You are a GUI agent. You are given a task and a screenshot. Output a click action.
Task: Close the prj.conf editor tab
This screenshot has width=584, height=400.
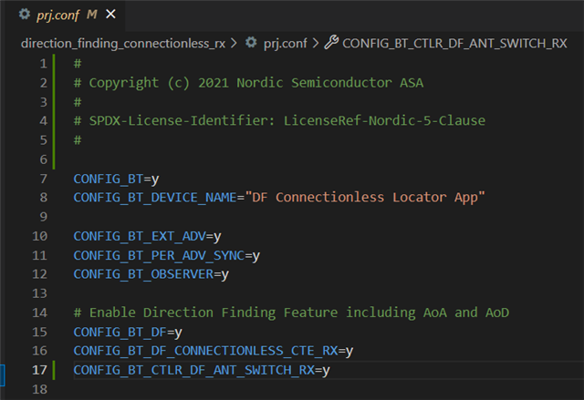coord(110,15)
